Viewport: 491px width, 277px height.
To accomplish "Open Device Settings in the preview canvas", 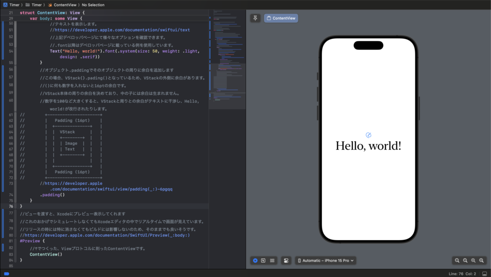I will (x=286, y=260).
